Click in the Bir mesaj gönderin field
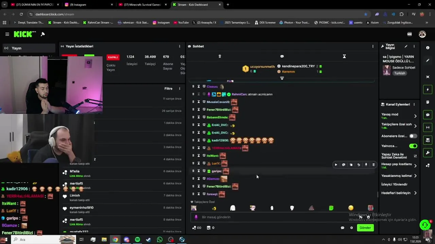 (282, 217)
